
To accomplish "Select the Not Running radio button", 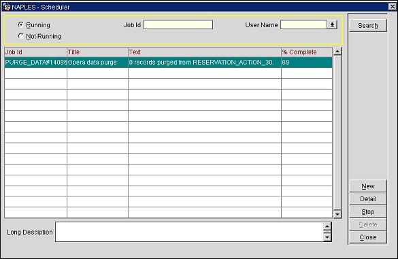I will pos(21,36).
